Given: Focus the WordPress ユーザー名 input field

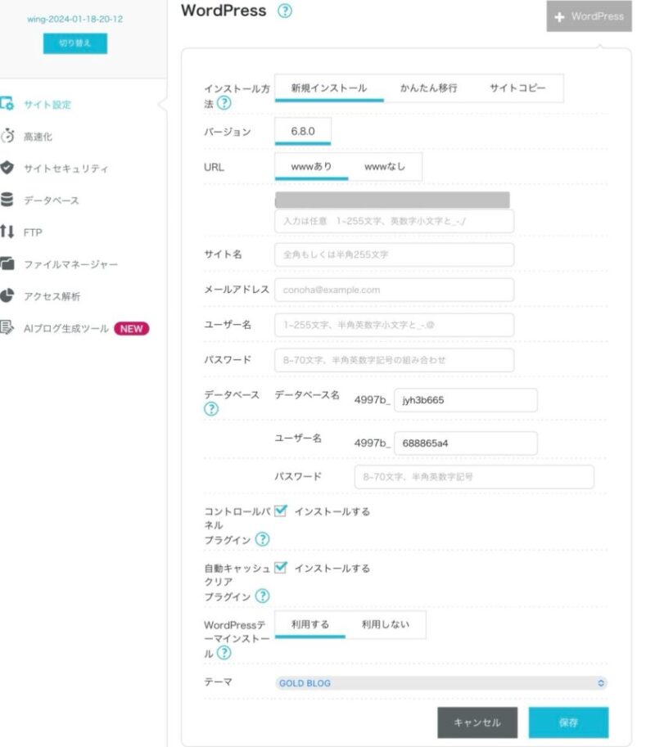Looking at the screenshot, I should pyautogui.click(x=395, y=325).
